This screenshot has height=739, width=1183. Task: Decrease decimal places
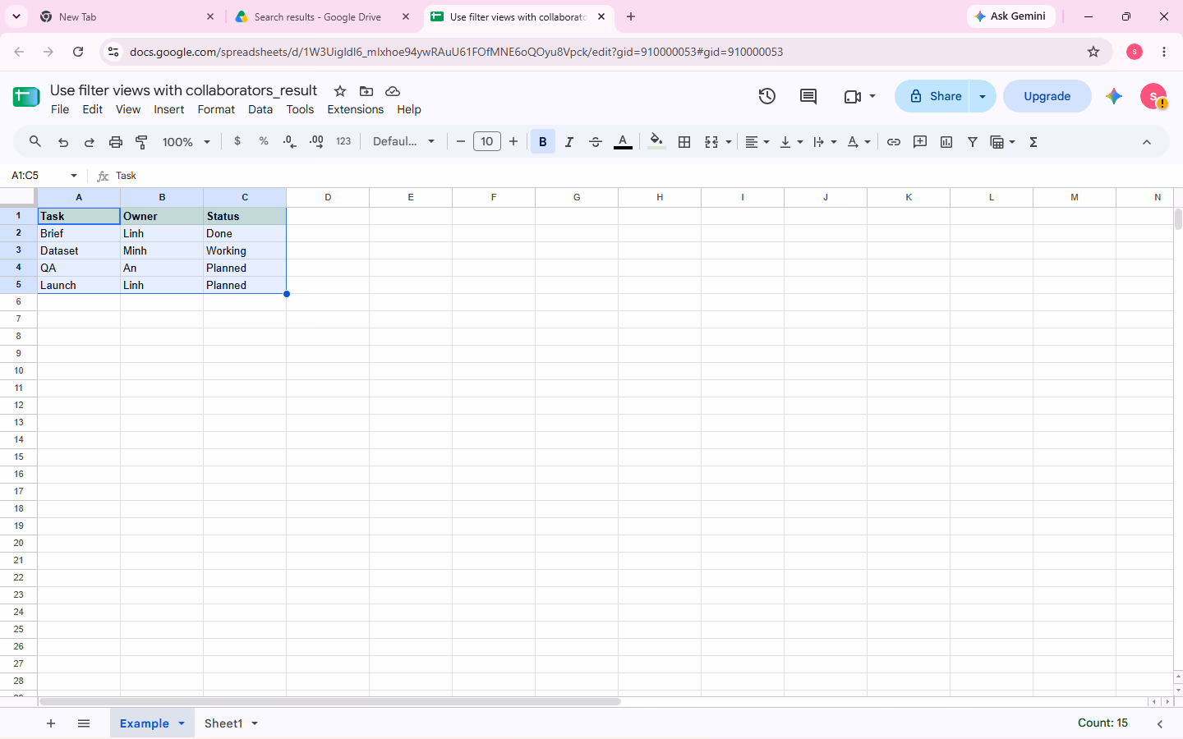[x=289, y=142]
